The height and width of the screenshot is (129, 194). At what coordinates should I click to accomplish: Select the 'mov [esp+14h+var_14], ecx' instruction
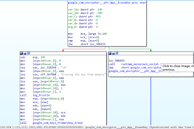point(43,113)
